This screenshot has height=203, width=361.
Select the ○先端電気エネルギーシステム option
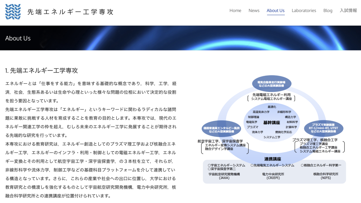pyautogui.click(x=272, y=165)
